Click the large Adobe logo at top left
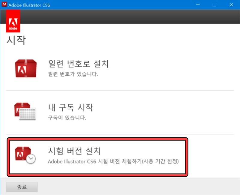This screenshot has height=195, width=240. 13,22
